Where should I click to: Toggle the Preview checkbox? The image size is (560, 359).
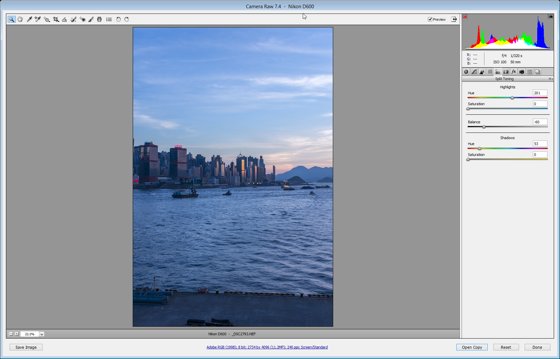(x=430, y=19)
